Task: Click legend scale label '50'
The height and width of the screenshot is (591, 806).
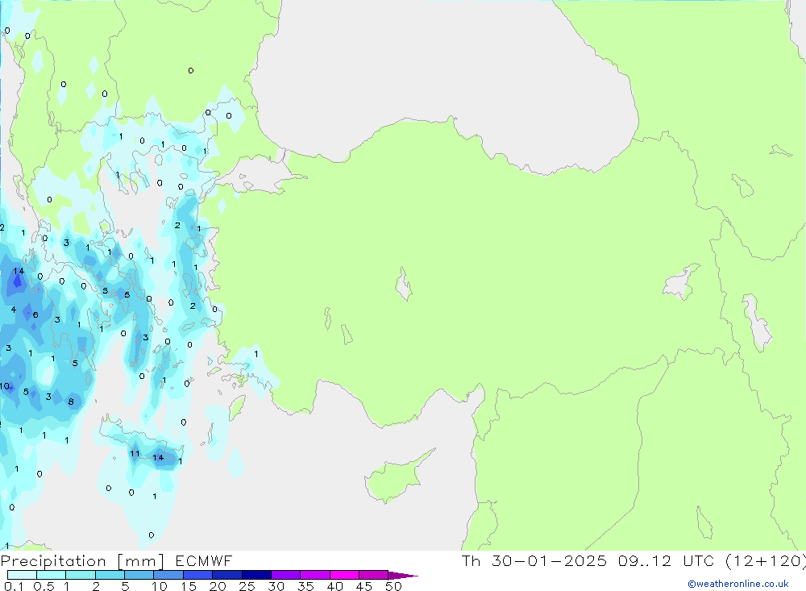Action: tap(394, 586)
